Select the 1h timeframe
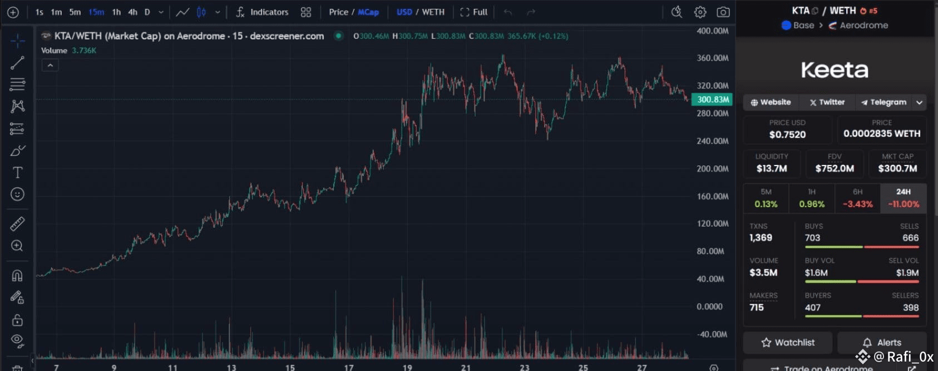The width and height of the screenshot is (938, 371). tap(116, 12)
